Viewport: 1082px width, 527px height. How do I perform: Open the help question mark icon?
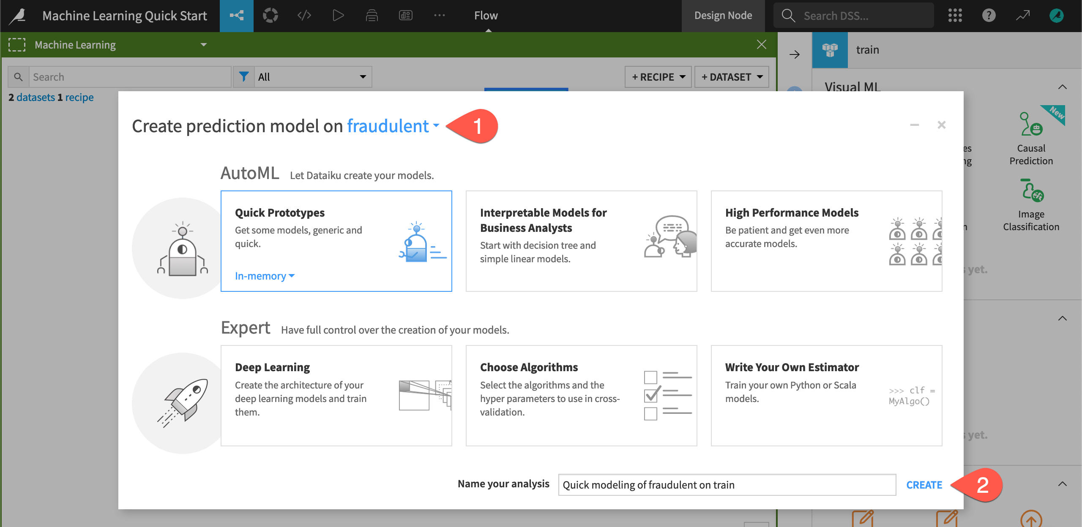point(989,16)
